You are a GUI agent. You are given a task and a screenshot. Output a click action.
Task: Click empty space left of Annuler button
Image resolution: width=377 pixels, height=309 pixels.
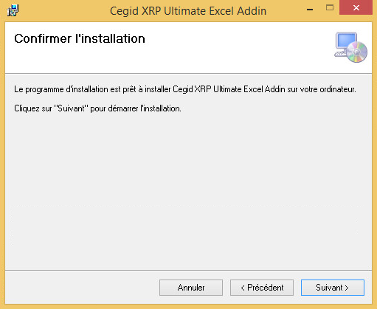[x=81, y=288]
